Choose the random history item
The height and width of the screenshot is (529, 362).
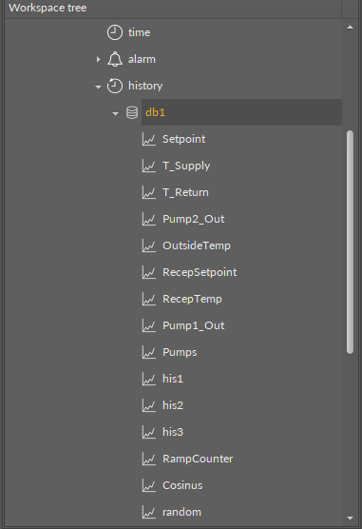[x=181, y=512]
